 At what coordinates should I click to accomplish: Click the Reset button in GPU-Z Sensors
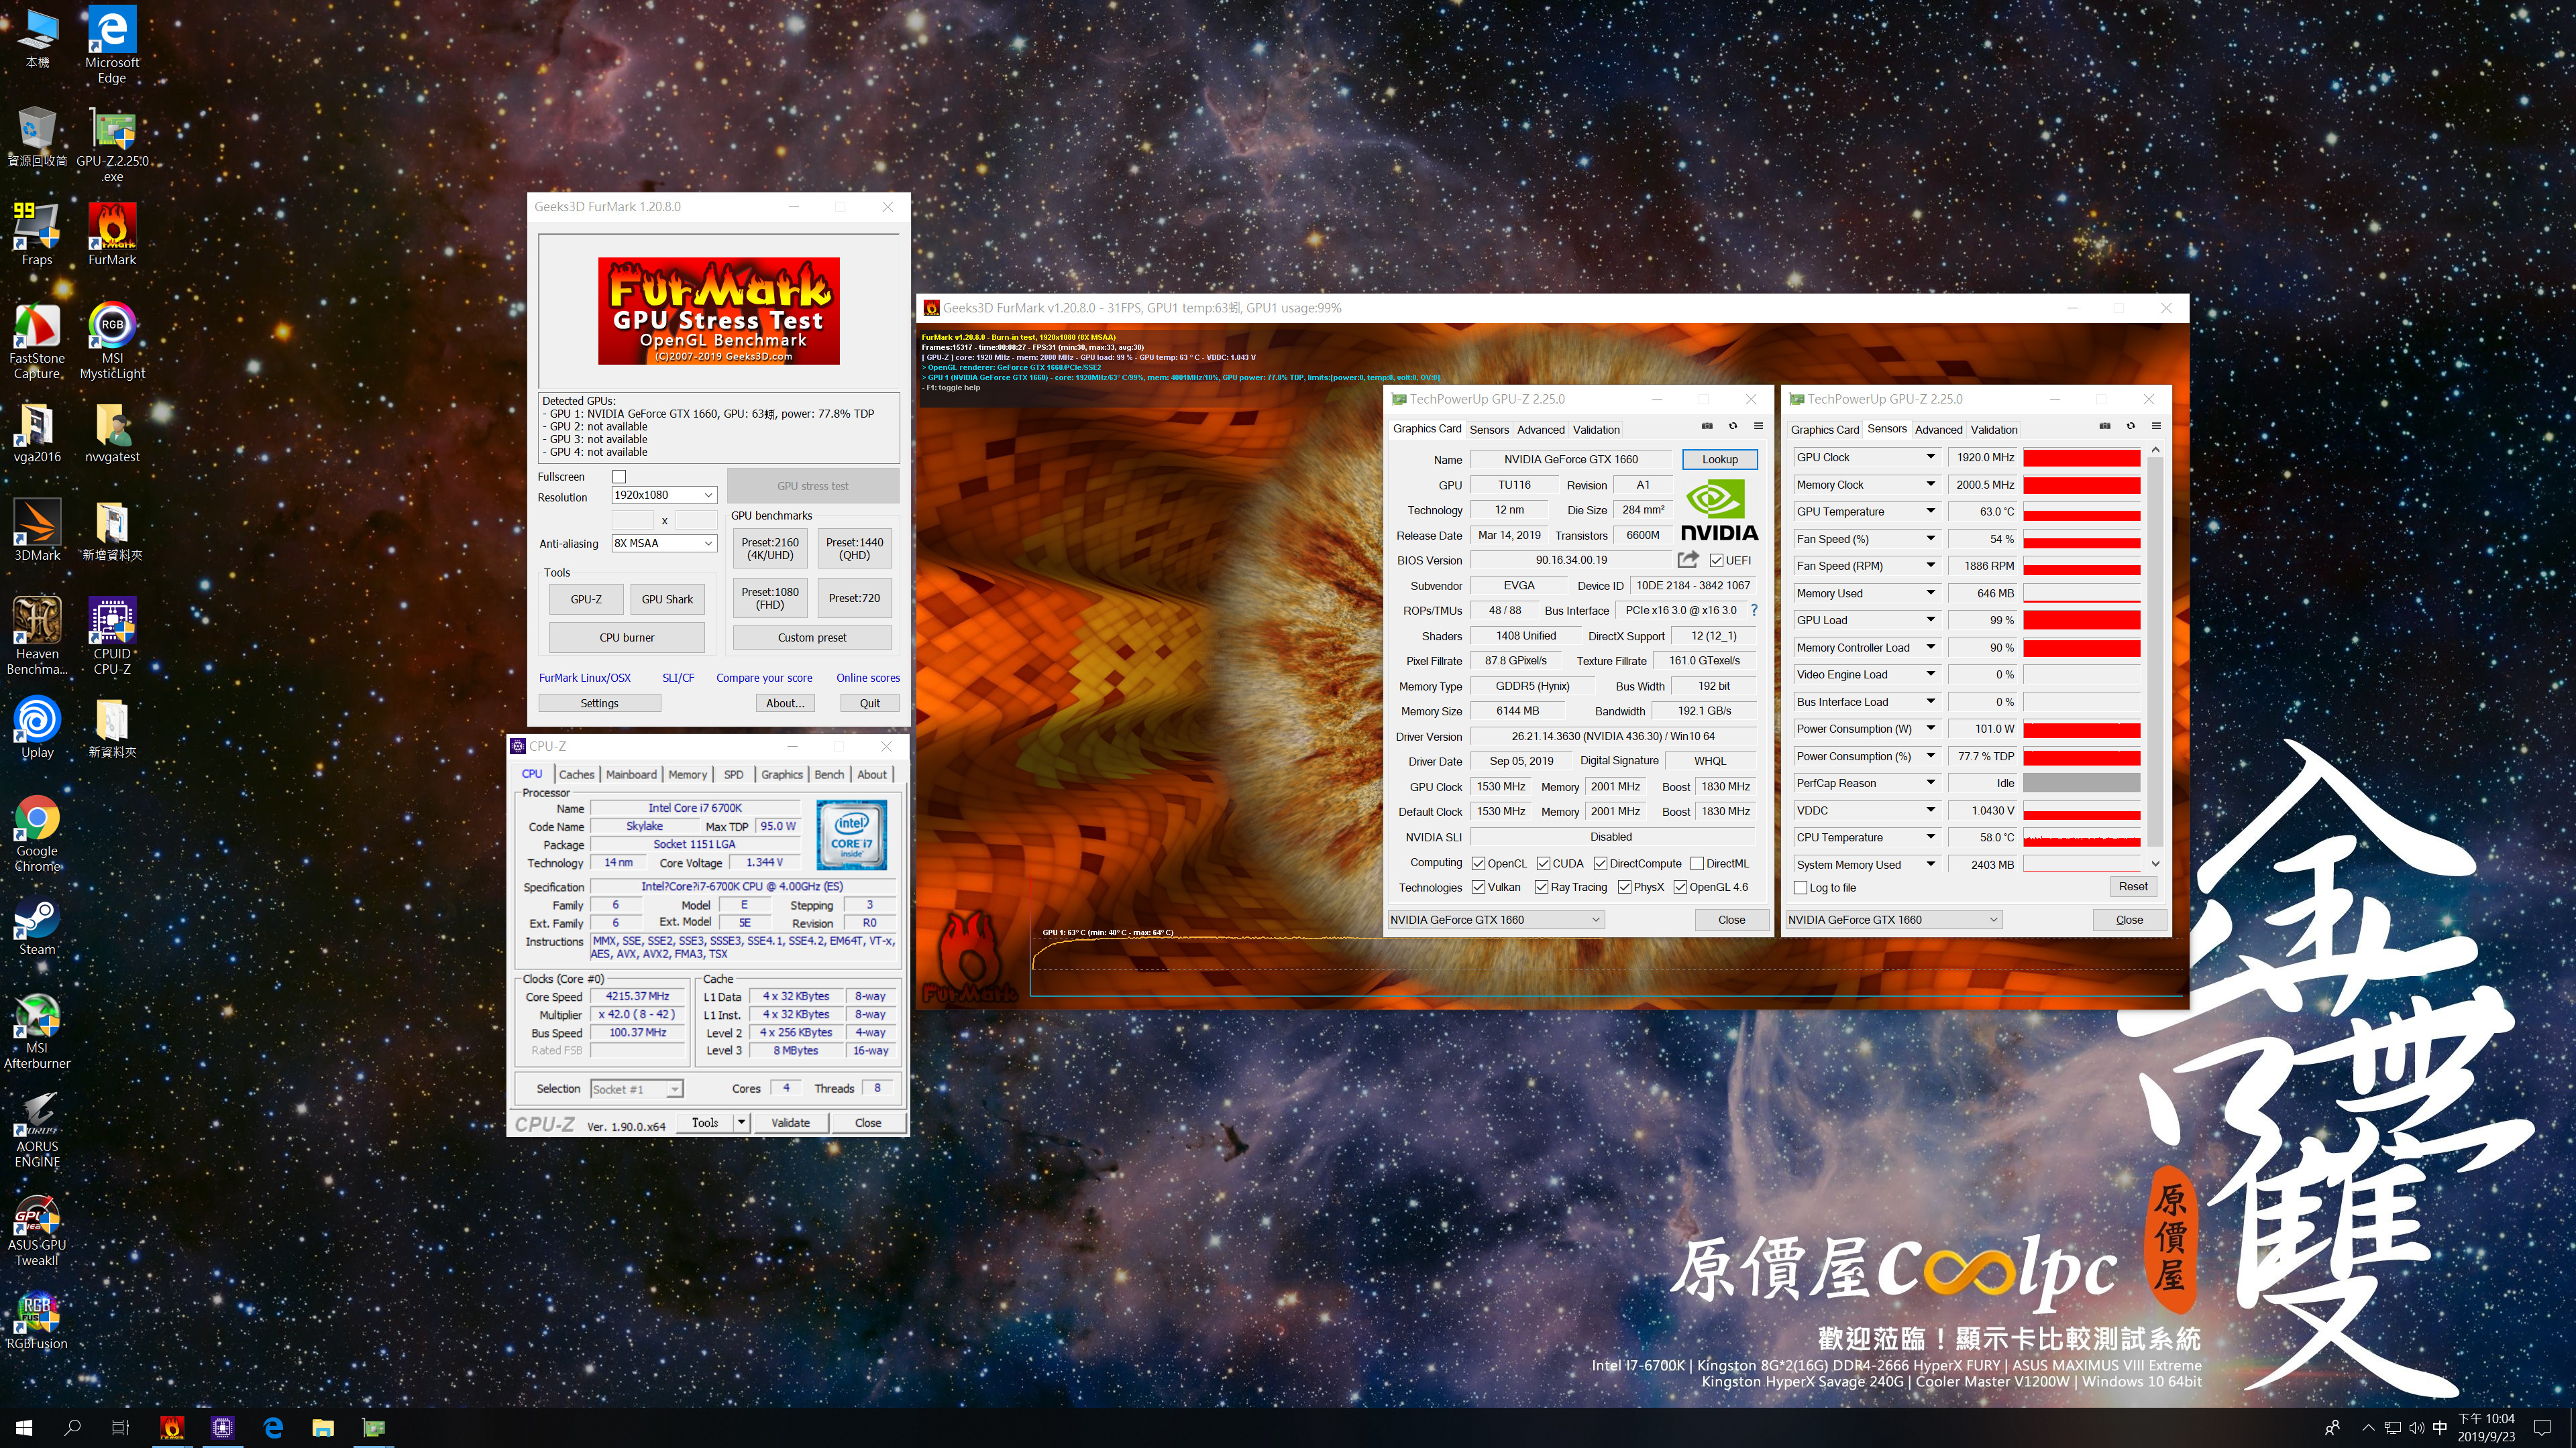point(2132,886)
